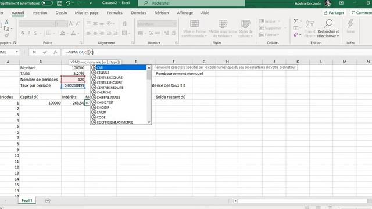Screen dimensions: 372x209
Task: Click the Trier et filtrer icon
Action: tap(310, 28)
